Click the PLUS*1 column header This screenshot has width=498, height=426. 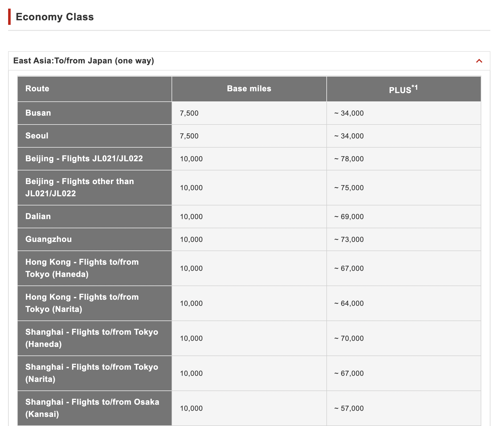[403, 89]
